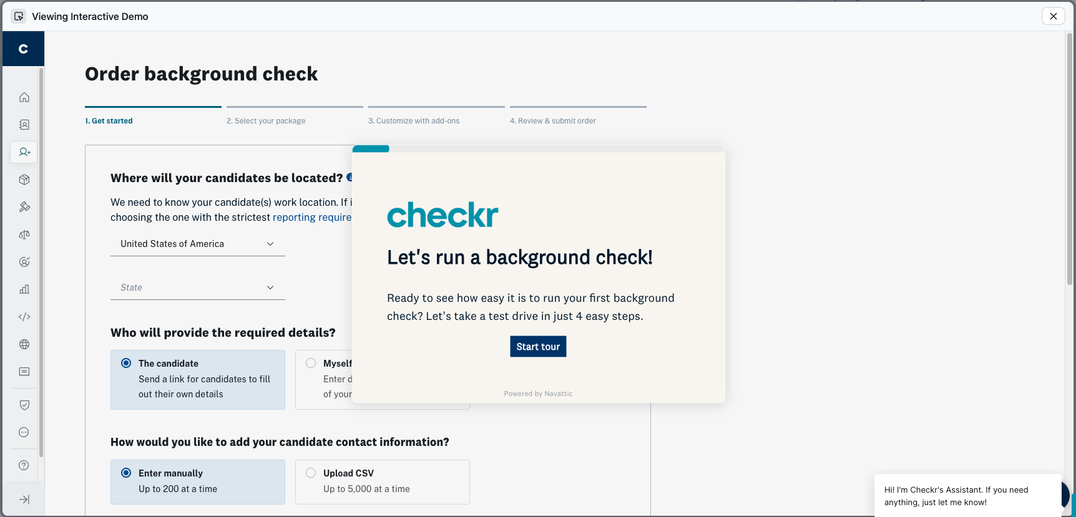Open the State dropdown

[x=198, y=287]
